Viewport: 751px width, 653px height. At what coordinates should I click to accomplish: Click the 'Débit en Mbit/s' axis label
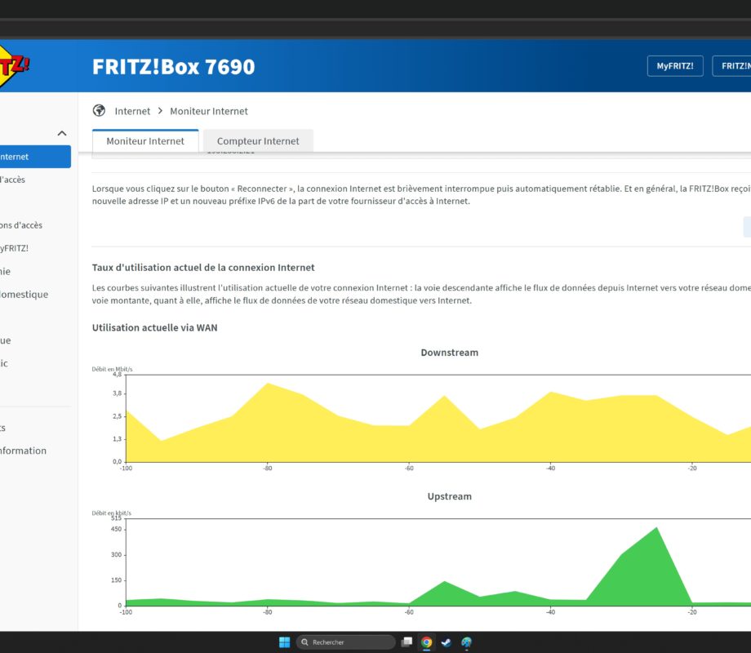112,369
